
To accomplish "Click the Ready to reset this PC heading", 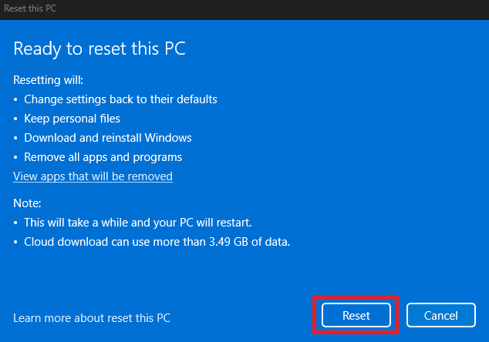I will (x=99, y=49).
